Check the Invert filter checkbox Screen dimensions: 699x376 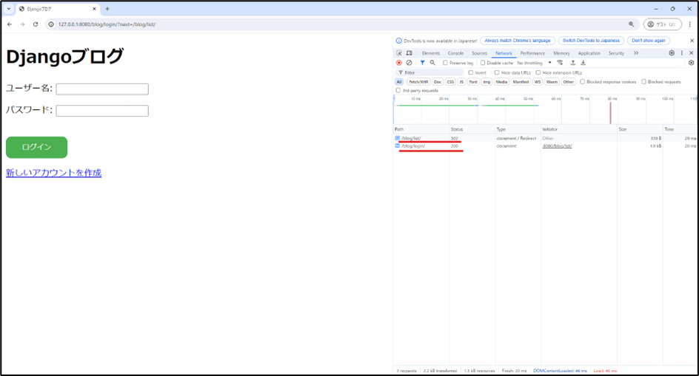(470, 72)
